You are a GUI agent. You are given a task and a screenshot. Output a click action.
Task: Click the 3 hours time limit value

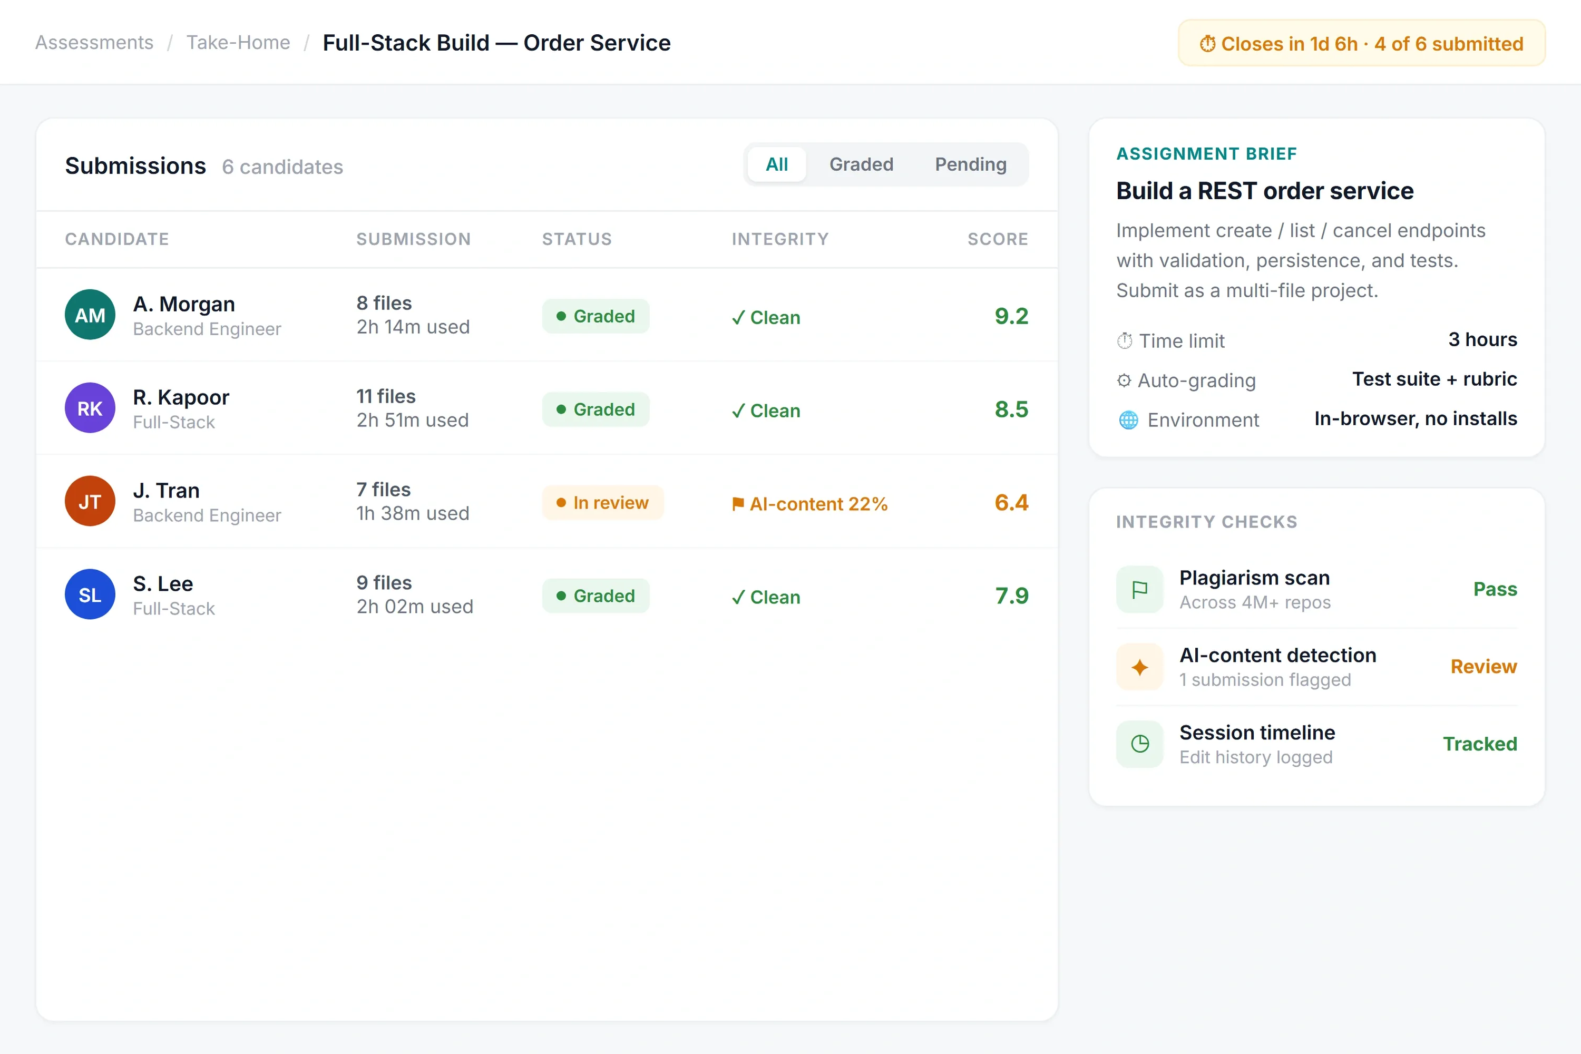1482,339
